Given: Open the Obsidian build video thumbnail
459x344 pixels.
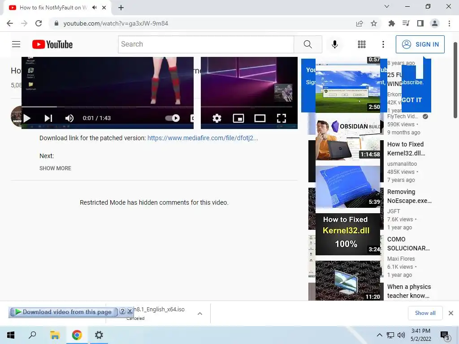Looking at the screenshot, I should click(x=348, y=140).
